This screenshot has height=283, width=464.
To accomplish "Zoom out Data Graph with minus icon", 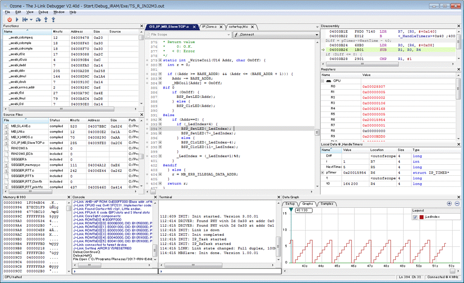I will tap(457, 204).
